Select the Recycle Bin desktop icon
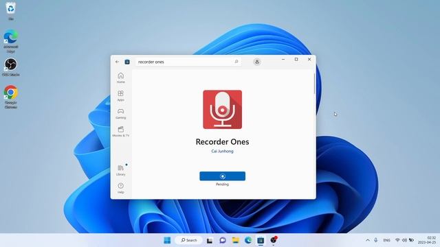The height and width of the screenshot is (247, 440). click(x=11, y=11)
